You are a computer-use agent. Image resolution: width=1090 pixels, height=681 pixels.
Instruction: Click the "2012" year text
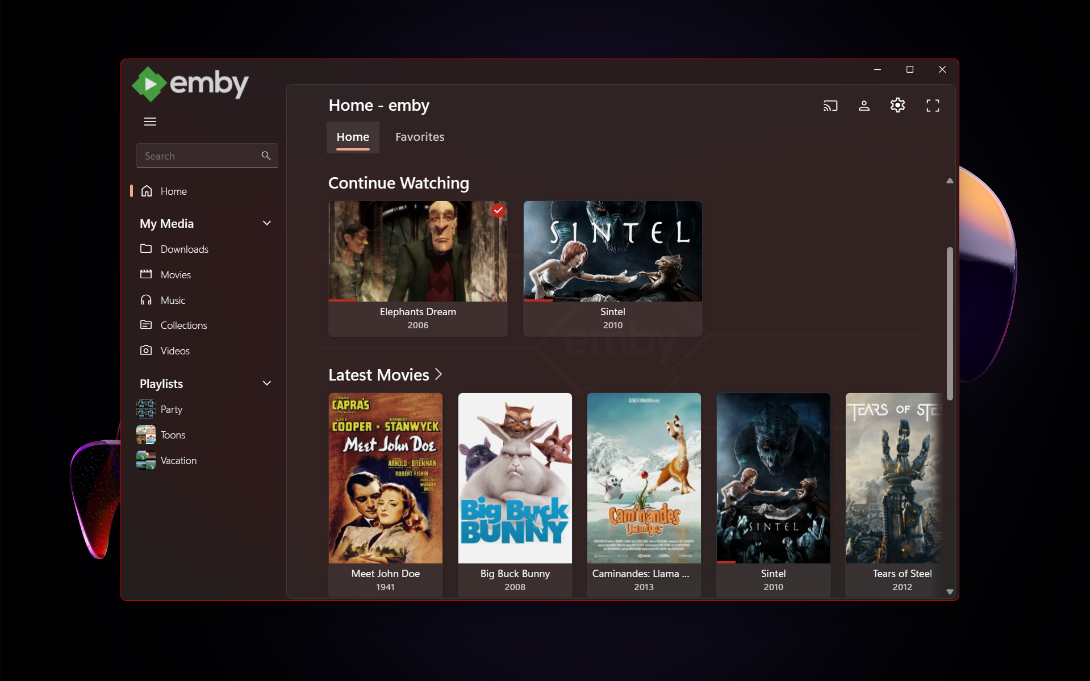pyautogui.click(x=903, y=587)
